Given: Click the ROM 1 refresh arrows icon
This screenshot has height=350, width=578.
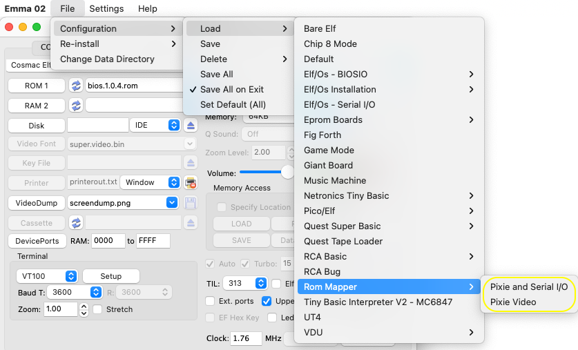Looking at the screenshot, I should (76, 86).
